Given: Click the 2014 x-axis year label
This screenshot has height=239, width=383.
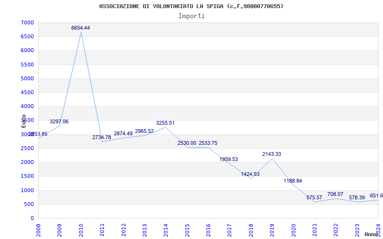Looking at the screenshot, I should coord(166,230).
